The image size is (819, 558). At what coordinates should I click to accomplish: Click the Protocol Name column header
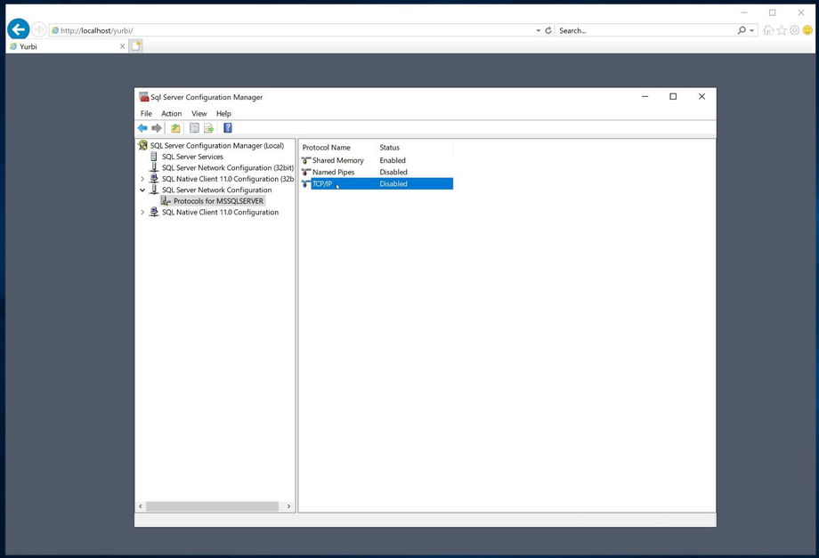327,148
